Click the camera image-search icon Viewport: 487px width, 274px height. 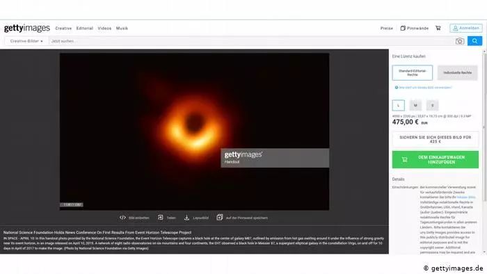point(460,41)
